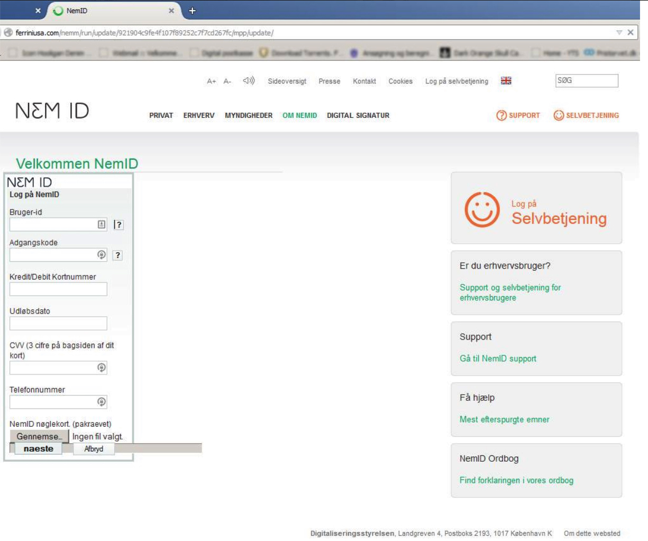This screenshot has width=648, height=541.
Task: Open Find forklaringen i vores ordbog
Action: click(x=516, y=480)
